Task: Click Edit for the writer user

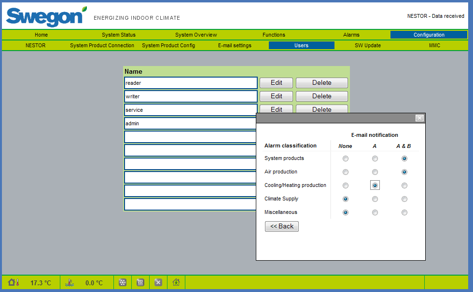Action: click(276, 96)
